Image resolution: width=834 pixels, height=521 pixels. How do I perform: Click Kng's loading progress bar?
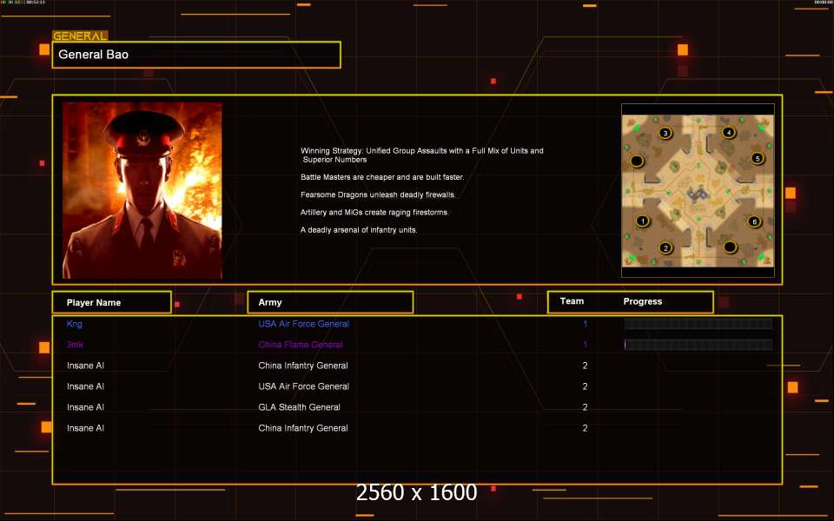pos(698,324)
